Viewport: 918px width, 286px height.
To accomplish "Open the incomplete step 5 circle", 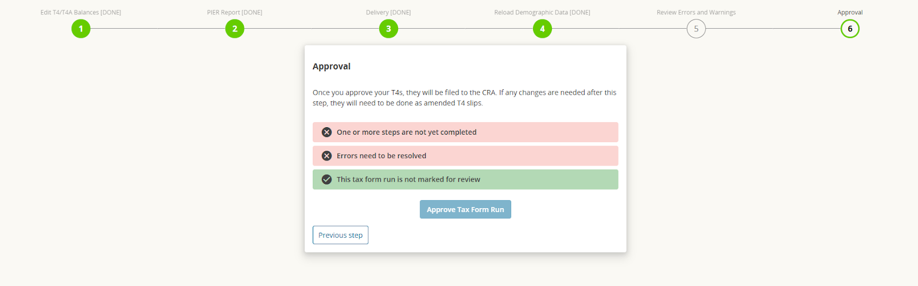I will click(x=696, y=29).
